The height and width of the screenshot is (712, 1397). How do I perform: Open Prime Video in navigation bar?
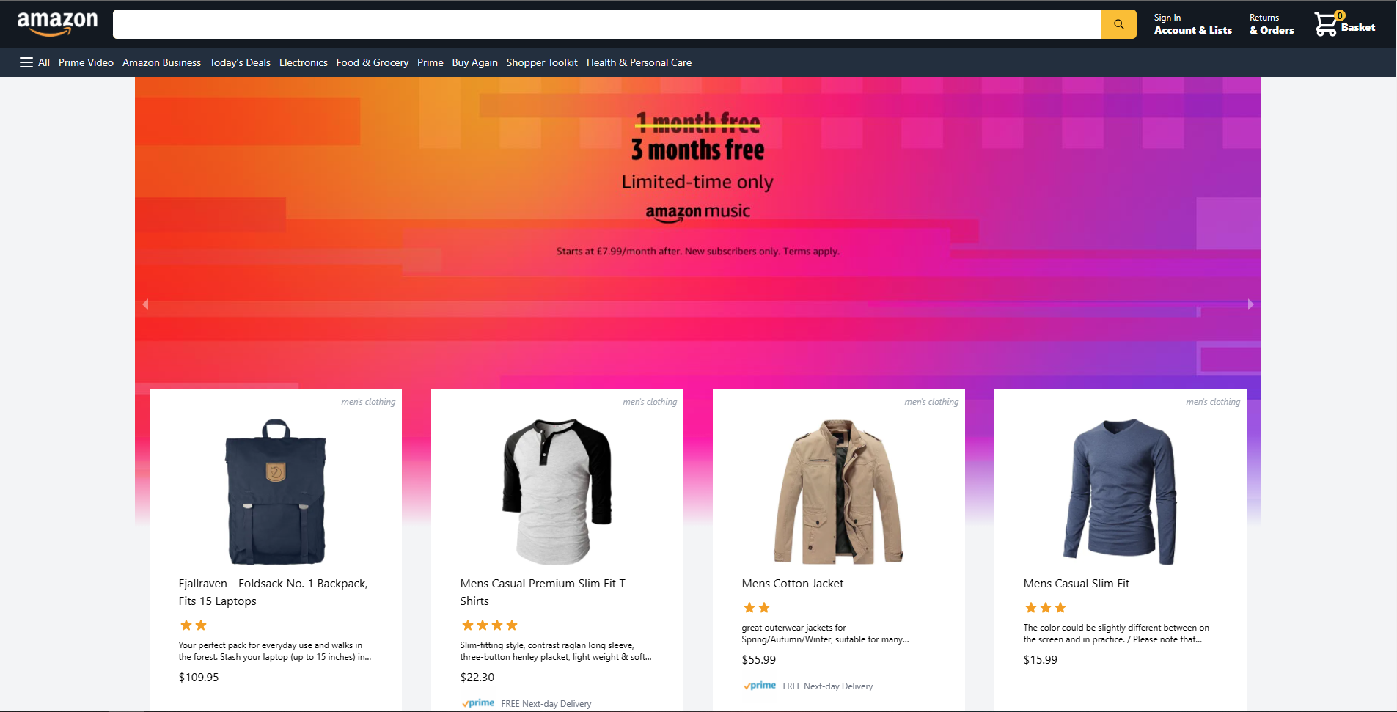click(86, 62)
